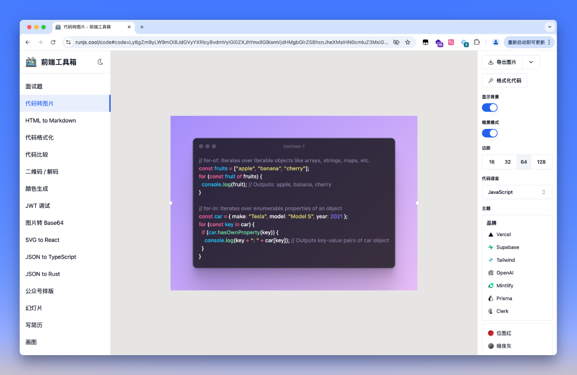Screen dimensions: 577x375
Task: Click the const fruits code line
Action: coord(254,169)
